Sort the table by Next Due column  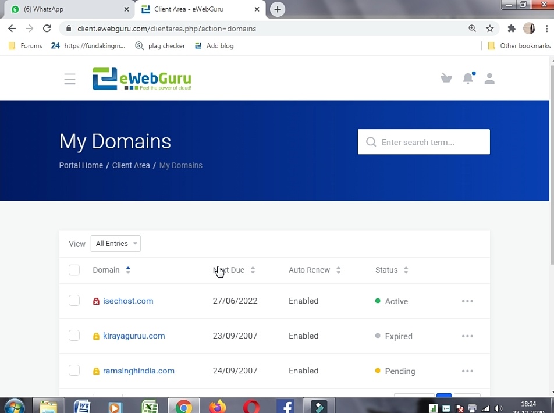[x=234, y=270]
